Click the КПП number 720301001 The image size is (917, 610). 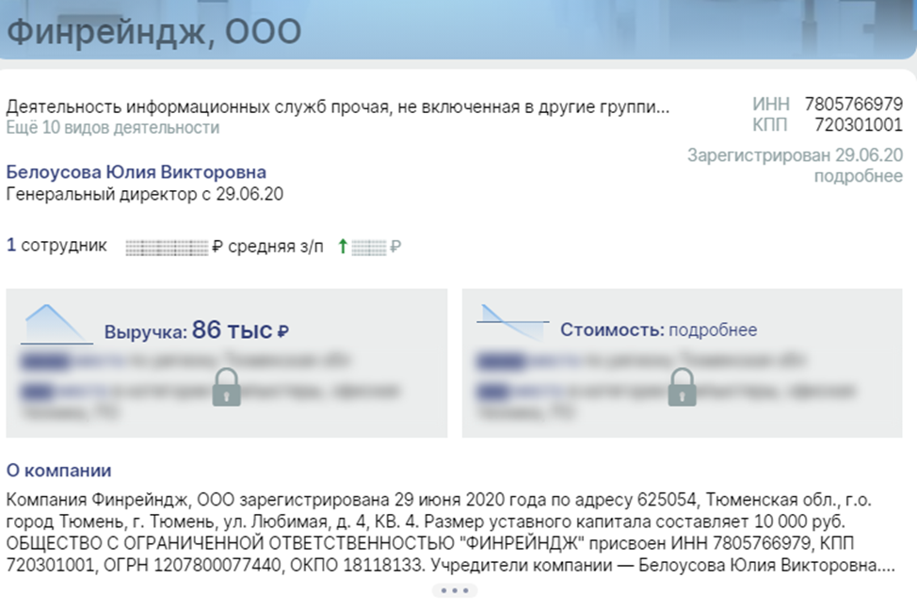tap(860, 124)
